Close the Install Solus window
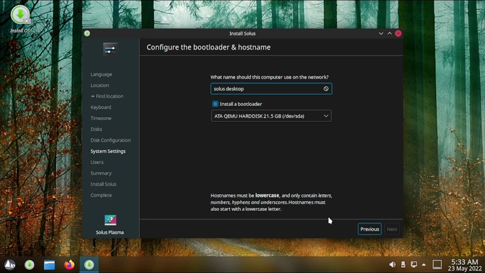The height and width of the screenshot is (273, 485). pos(398,33)
